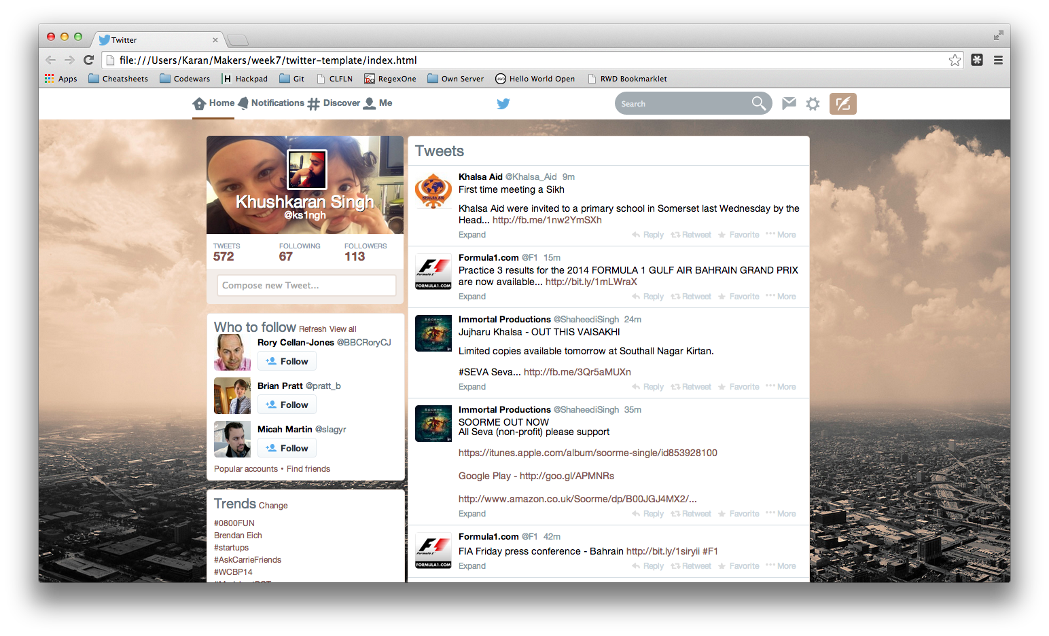
Task: Click Rory Cellan-Jones profile photo
Action: click(x=232, y=352)
